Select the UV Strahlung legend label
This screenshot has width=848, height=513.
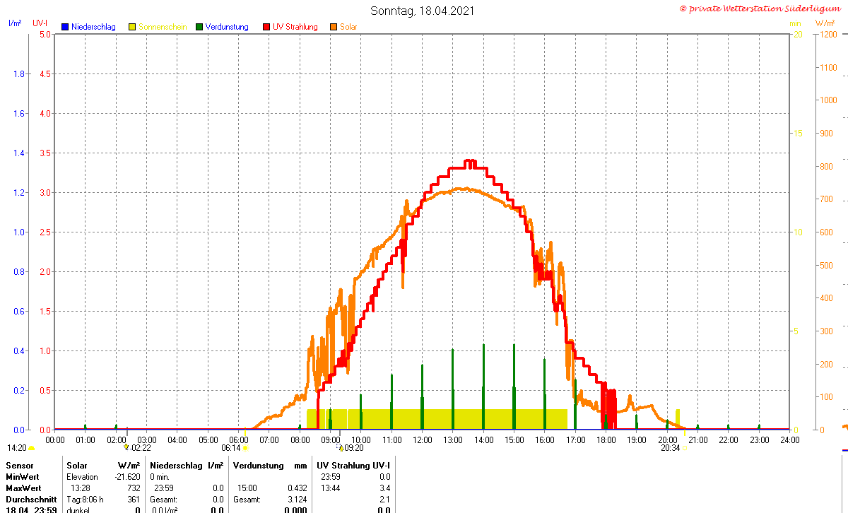click(295, 27)
